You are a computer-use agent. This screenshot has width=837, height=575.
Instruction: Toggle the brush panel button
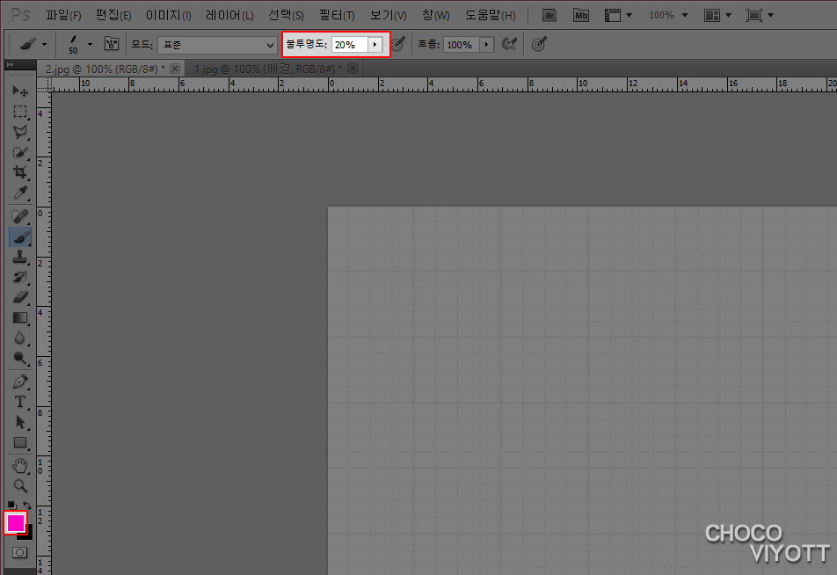coord(112,44)
